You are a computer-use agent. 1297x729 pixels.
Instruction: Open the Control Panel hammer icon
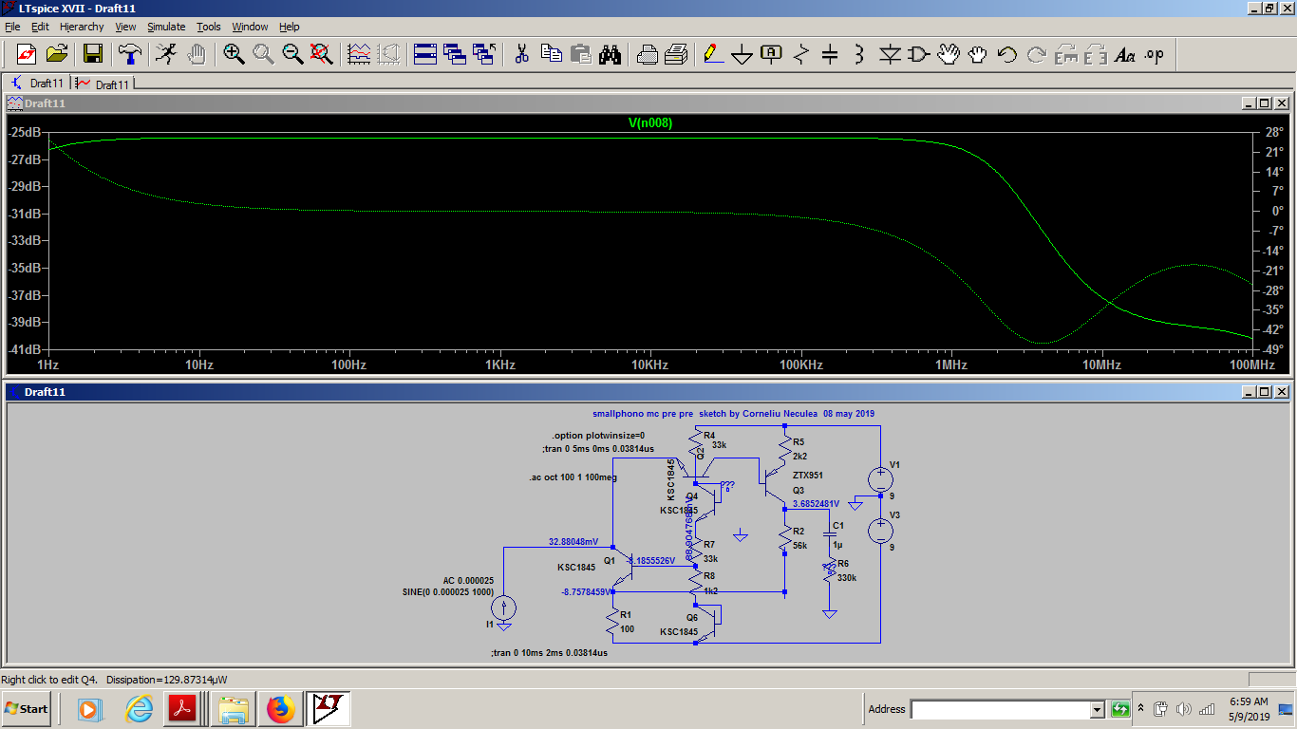pos(130,54)
